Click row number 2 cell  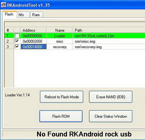(x=9, y=41)
